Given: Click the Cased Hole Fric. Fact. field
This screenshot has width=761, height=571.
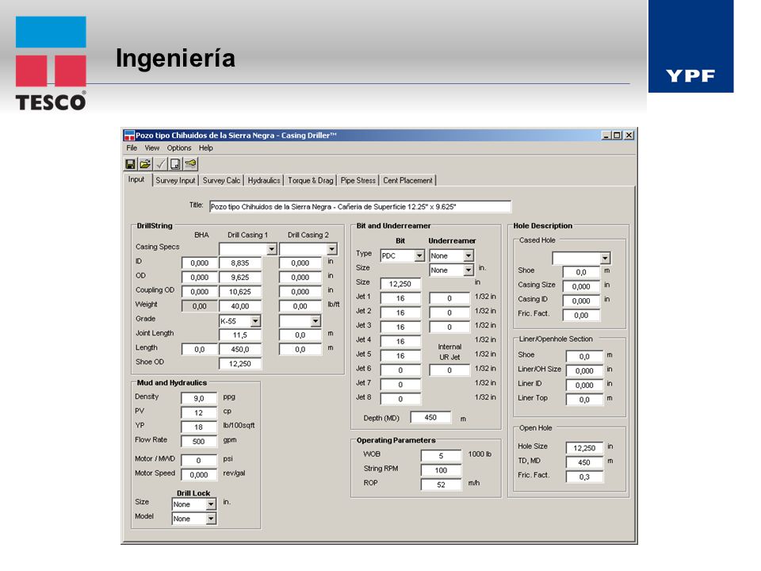Looking at the screenshot, I should coord(581,316).
